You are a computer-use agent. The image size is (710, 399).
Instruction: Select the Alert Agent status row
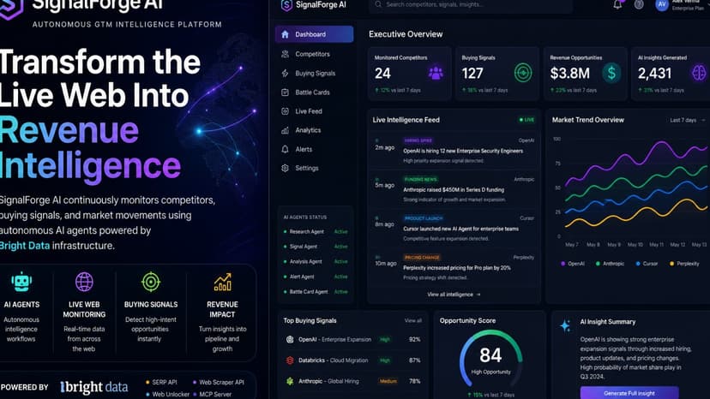[x=316, y=277]
